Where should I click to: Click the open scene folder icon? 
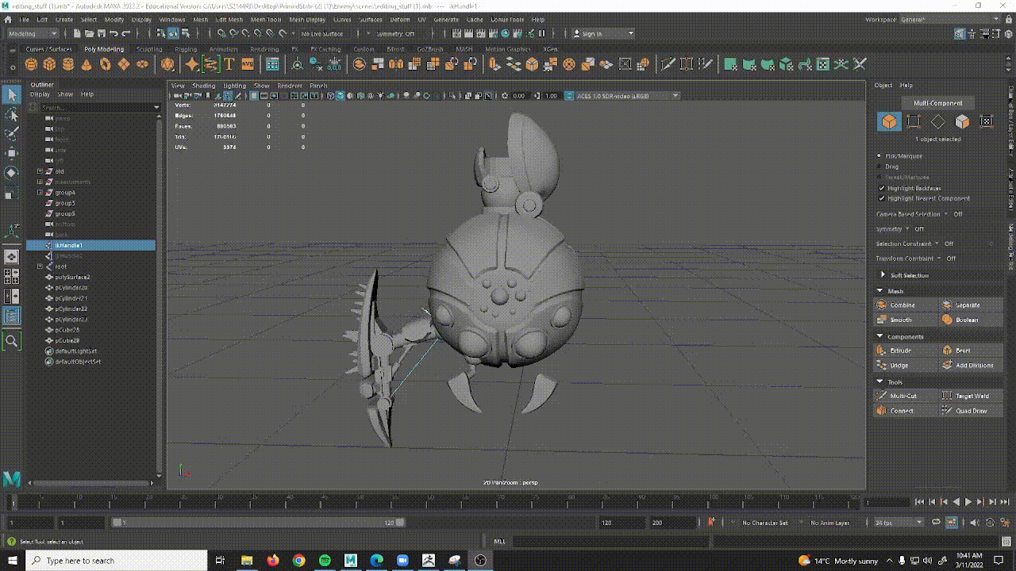pyautogui.click(x=89, y=33)
